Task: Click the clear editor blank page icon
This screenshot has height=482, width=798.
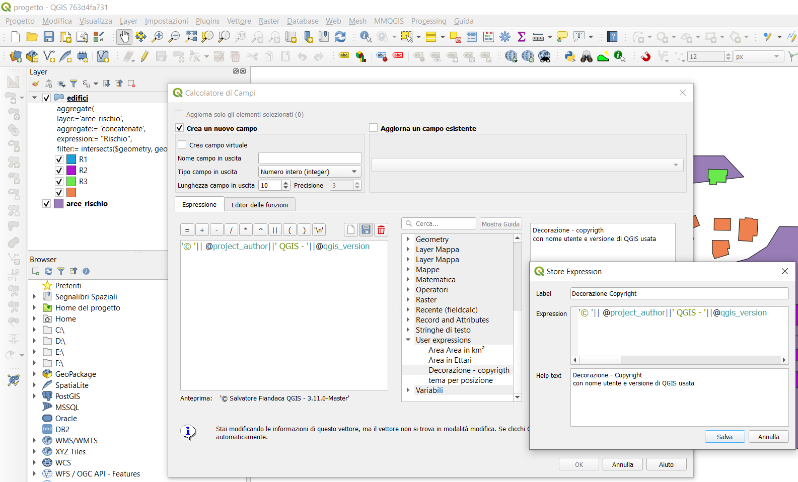Action: coord(351,230)
